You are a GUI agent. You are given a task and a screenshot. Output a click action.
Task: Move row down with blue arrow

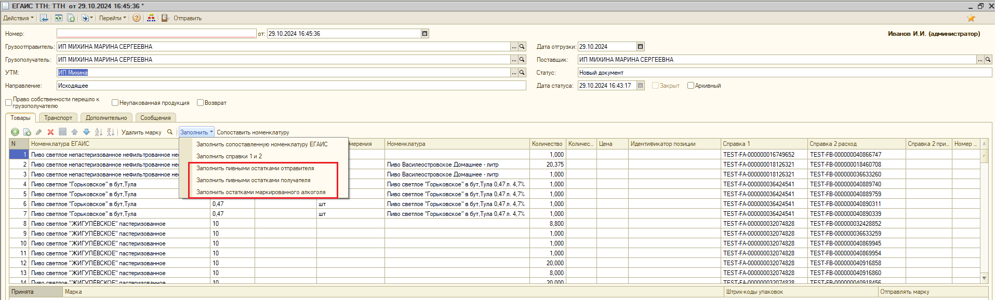coord(86,132)
